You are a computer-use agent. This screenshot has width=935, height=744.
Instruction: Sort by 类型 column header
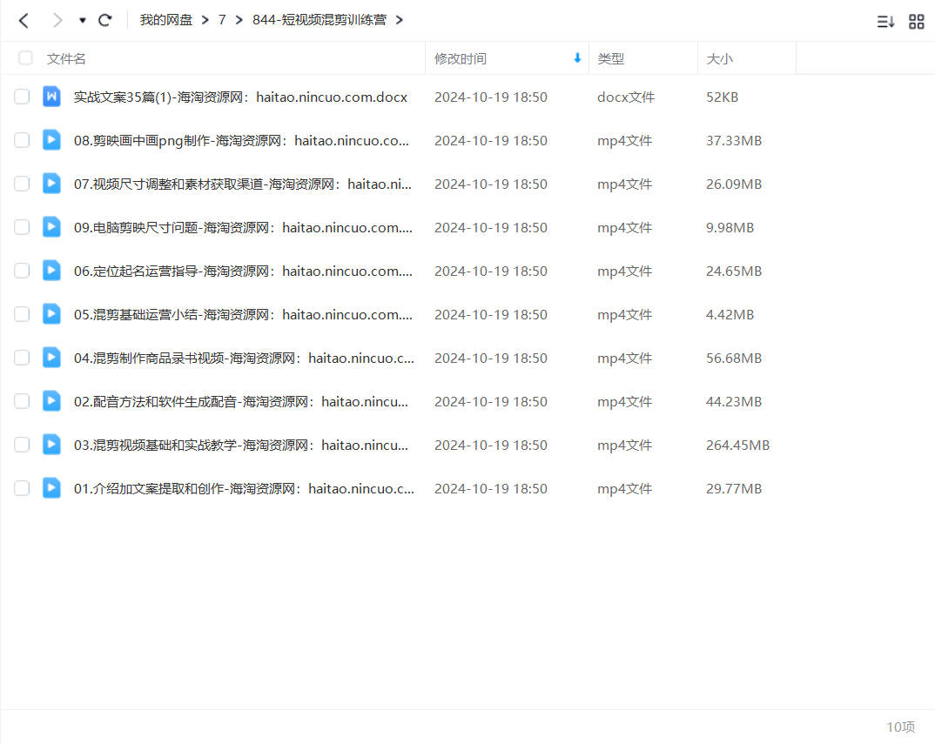[610, 58]
